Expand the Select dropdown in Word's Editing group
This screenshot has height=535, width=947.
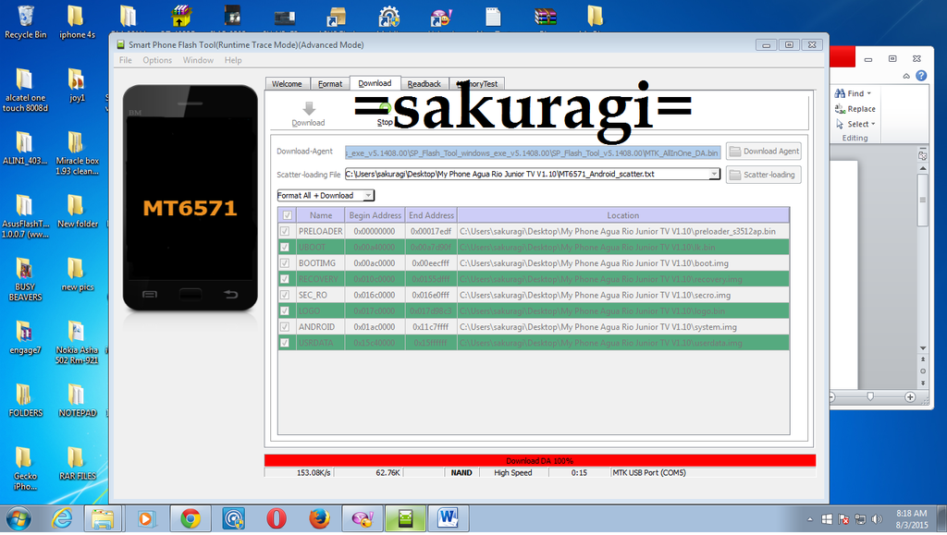pyautogui.click(x=858, y=124)
